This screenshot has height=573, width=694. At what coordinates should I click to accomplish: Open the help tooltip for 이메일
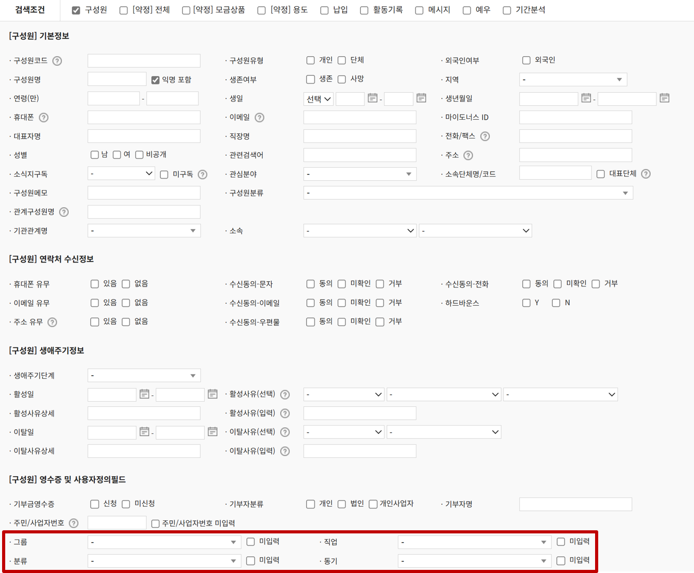point(259,118)
